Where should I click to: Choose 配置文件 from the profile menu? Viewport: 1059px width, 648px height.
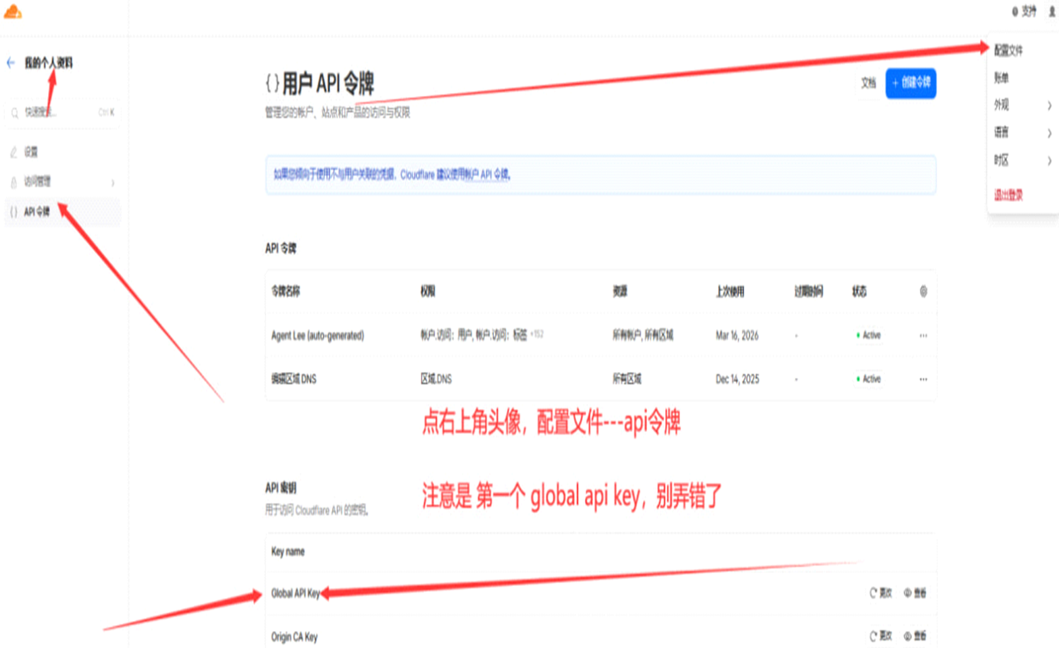[1008, 51]
